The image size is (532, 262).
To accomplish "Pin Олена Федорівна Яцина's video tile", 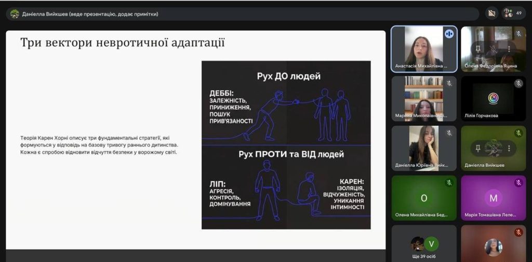I will (x=478, y=49).
